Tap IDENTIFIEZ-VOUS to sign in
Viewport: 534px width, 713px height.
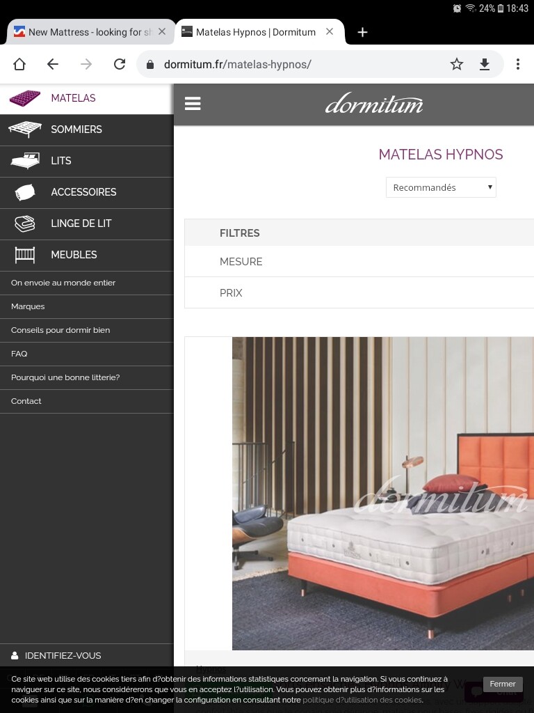point(63,655)
